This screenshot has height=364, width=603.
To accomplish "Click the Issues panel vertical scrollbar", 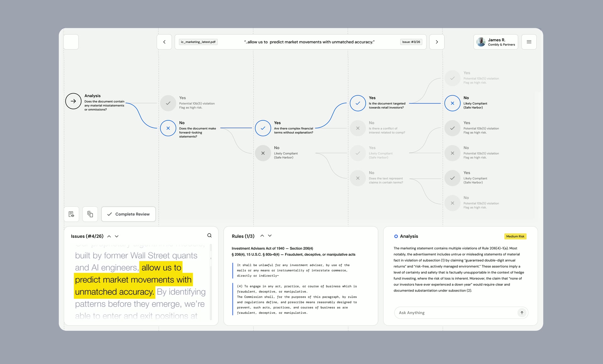I will pos(211,281).
